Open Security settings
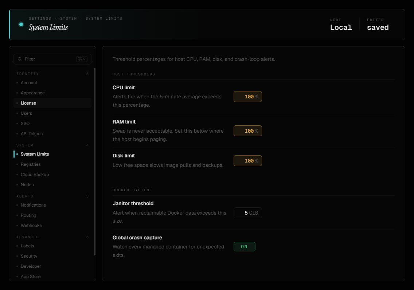This screenshot has width=414, height=290. [52, 256]
